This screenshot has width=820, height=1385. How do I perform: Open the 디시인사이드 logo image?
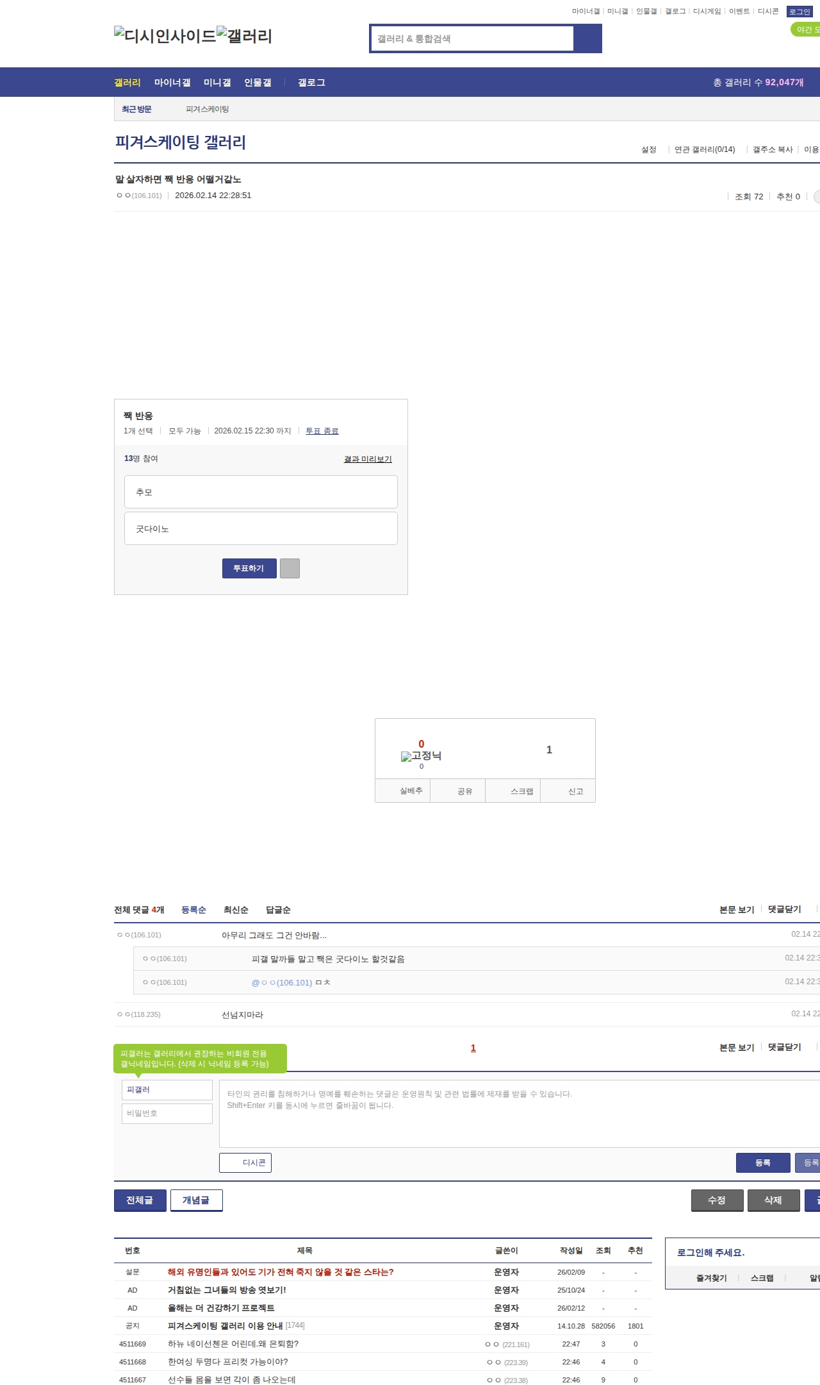tap(165, 36)
